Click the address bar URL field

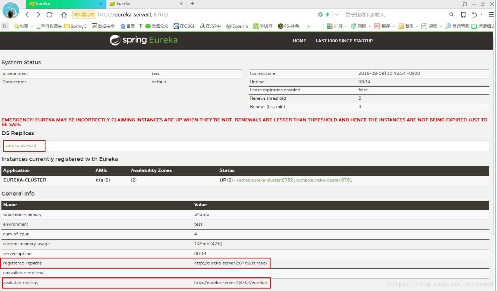pyautogui.click(x=206, y=15)
